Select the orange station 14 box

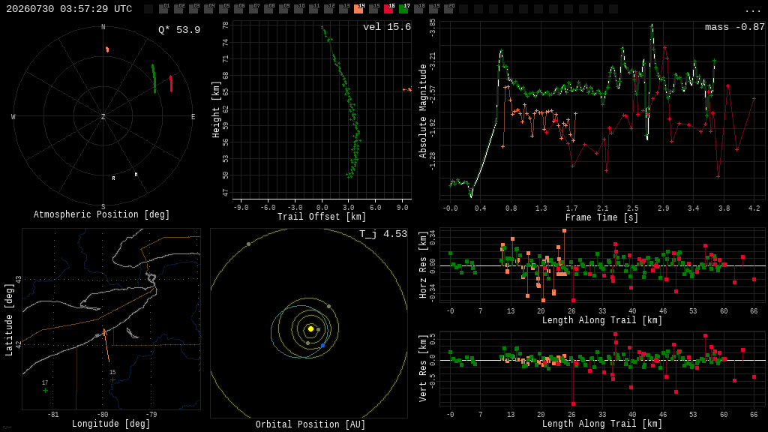pyautogui.click(x=358, y=8)
